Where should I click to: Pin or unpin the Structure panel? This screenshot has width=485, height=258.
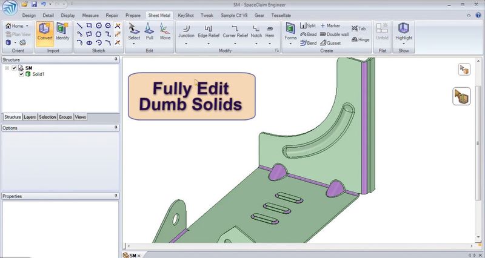pyautogui.click(x=116, y=59)
